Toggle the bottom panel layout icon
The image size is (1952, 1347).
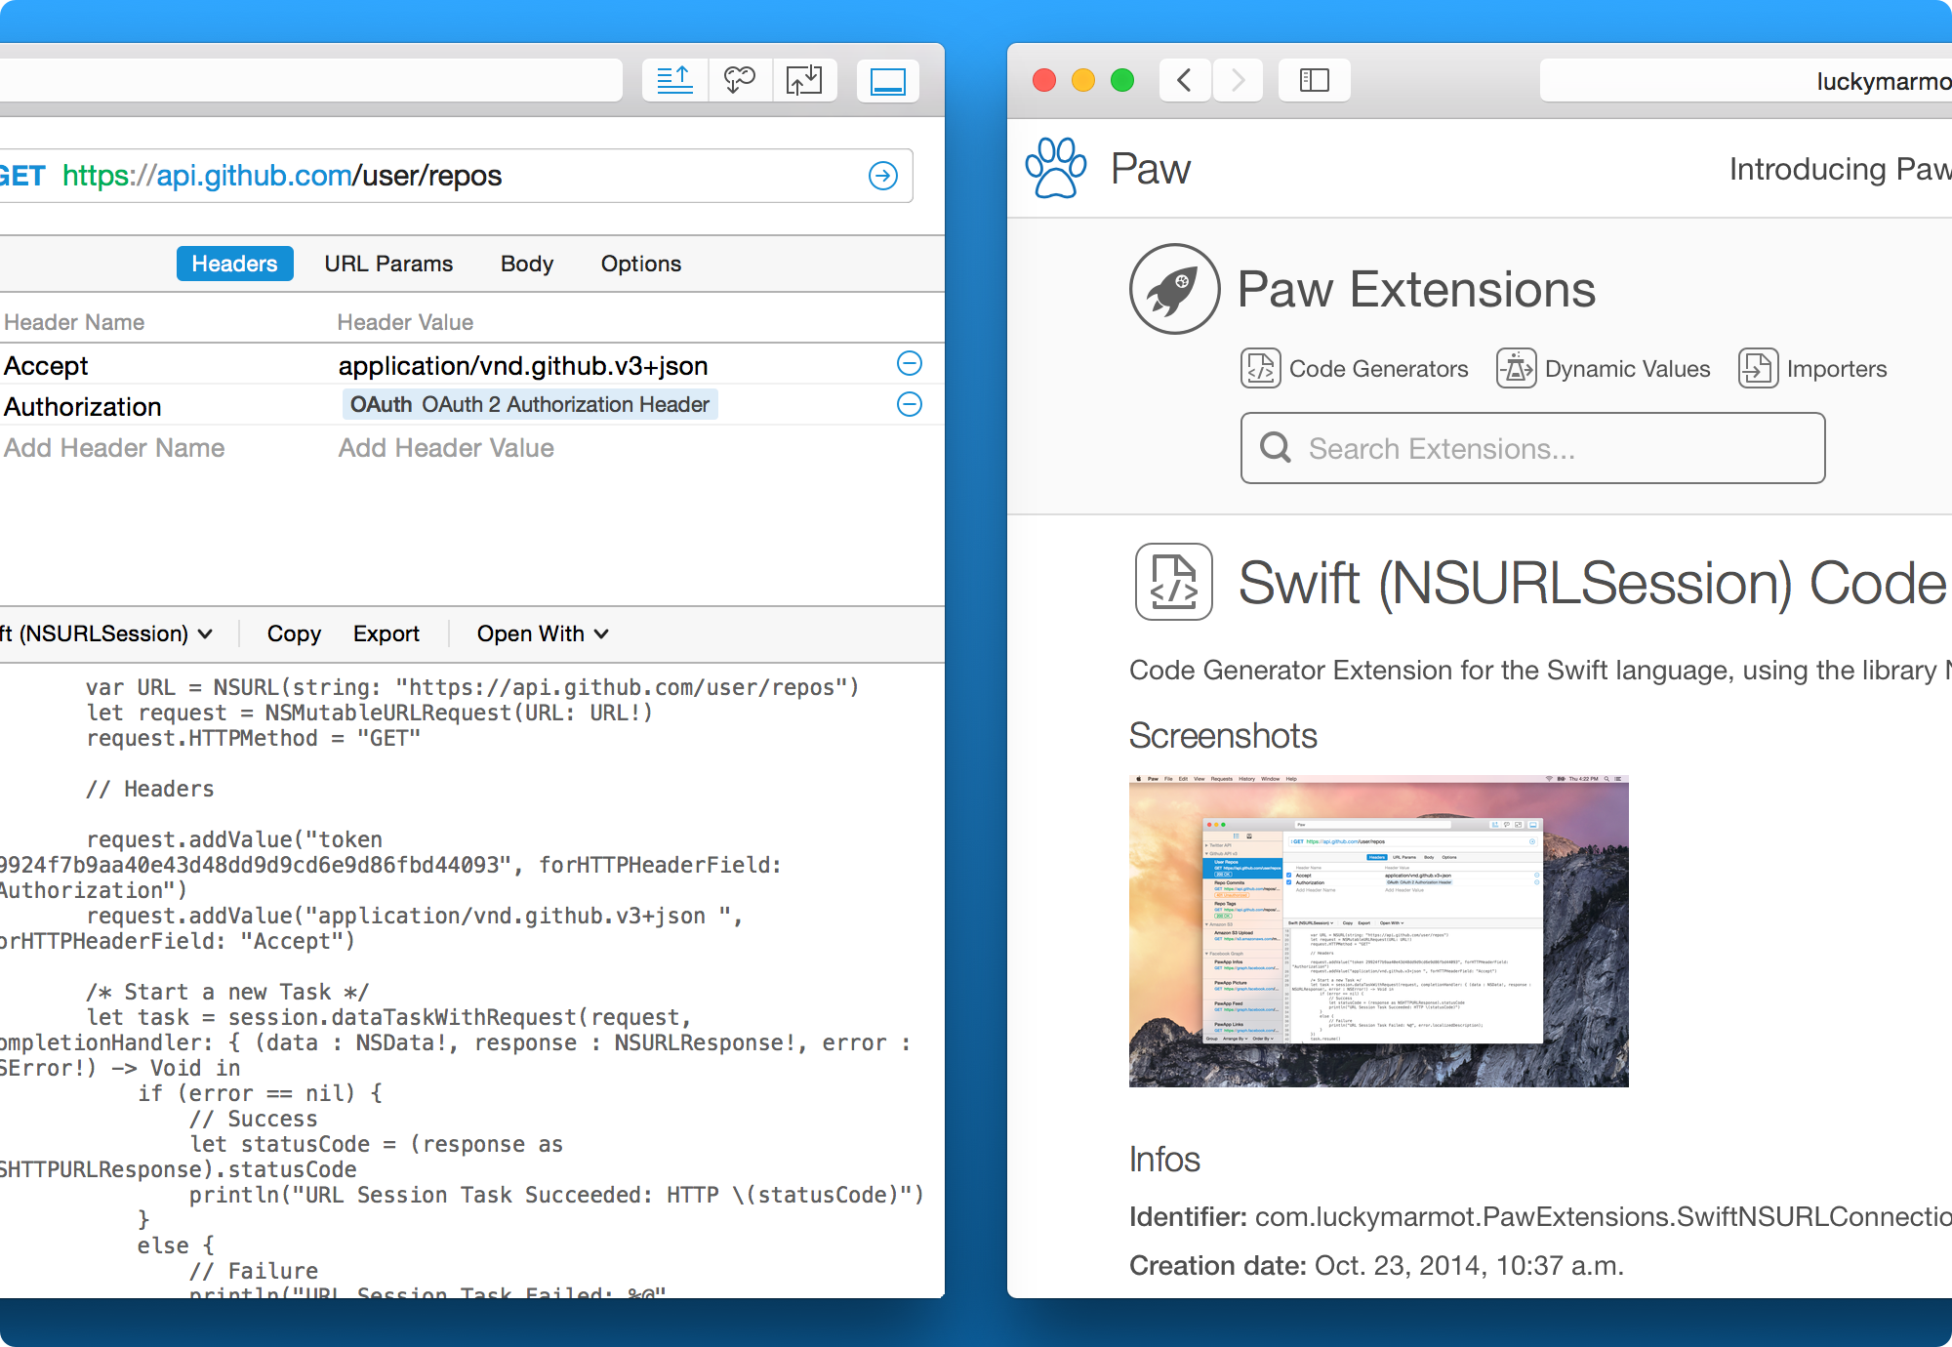(888, 80)
